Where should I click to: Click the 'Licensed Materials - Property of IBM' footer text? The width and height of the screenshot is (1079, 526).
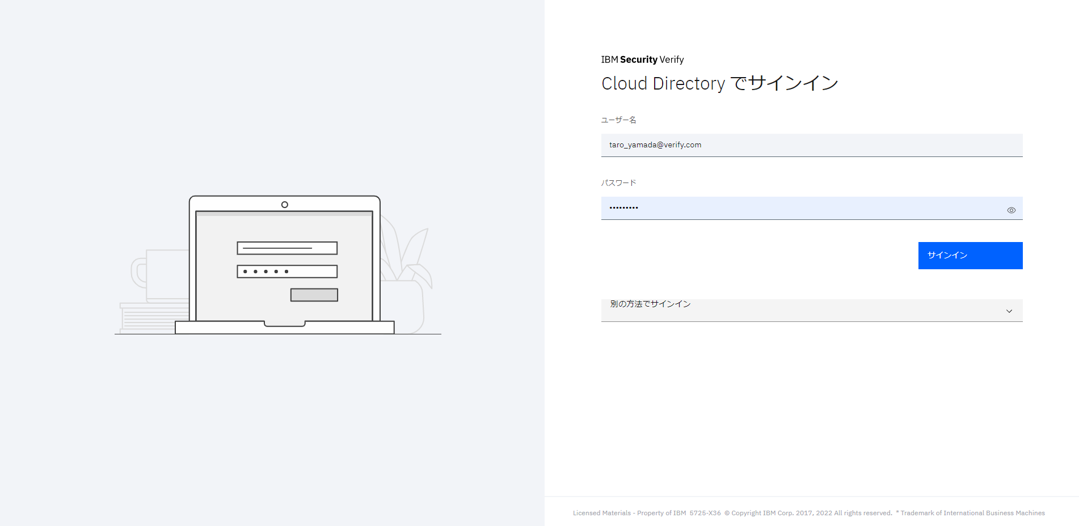[x=629, y=513]
